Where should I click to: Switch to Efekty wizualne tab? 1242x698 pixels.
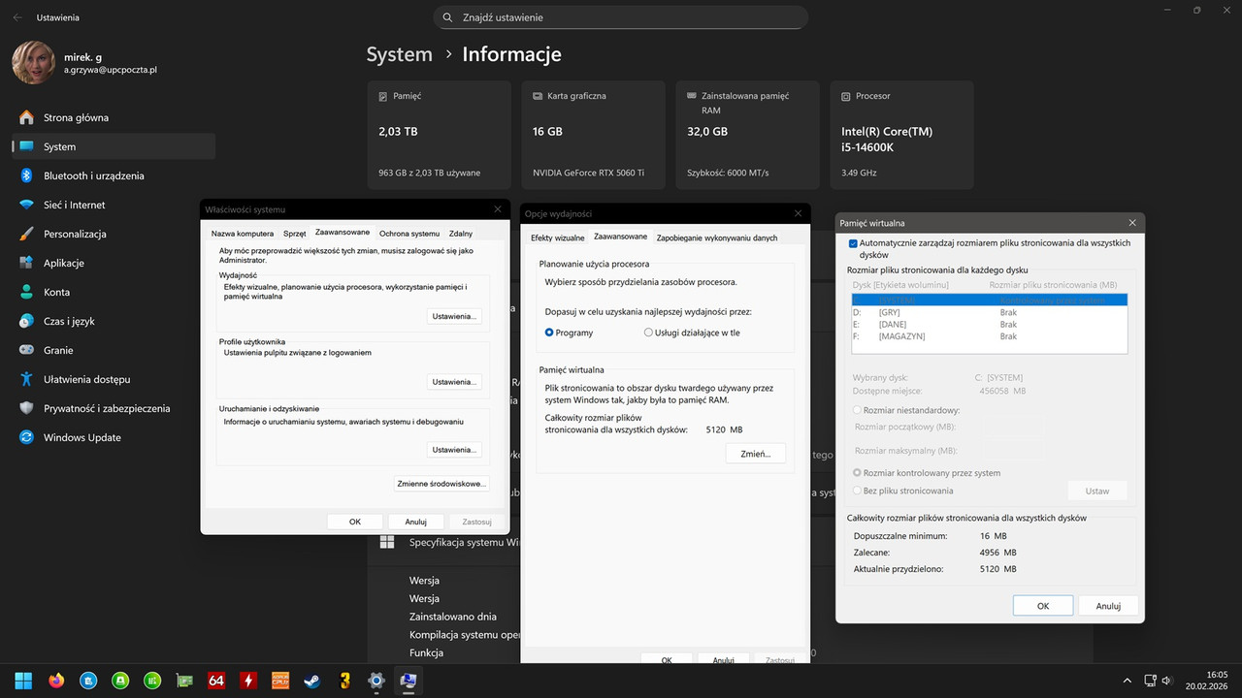pos(557,238)
